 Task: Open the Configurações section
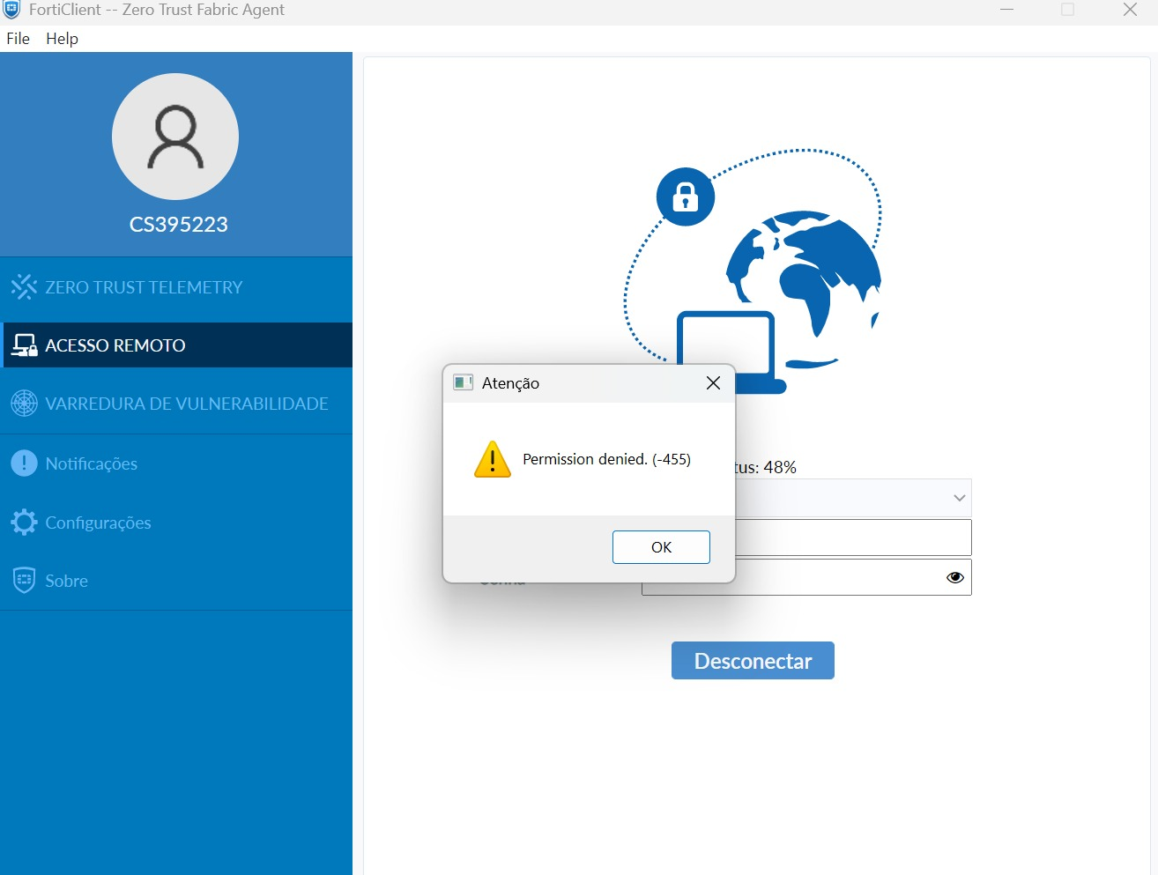pyautogui.click(x=176, y=522)
